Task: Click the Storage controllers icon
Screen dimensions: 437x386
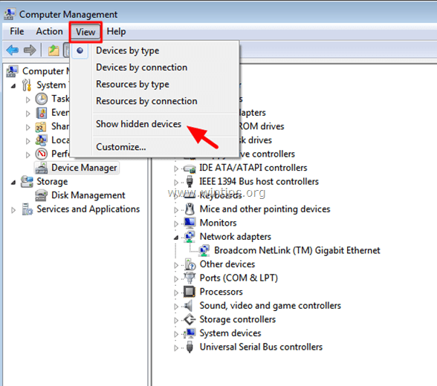Action: (190, 319)
